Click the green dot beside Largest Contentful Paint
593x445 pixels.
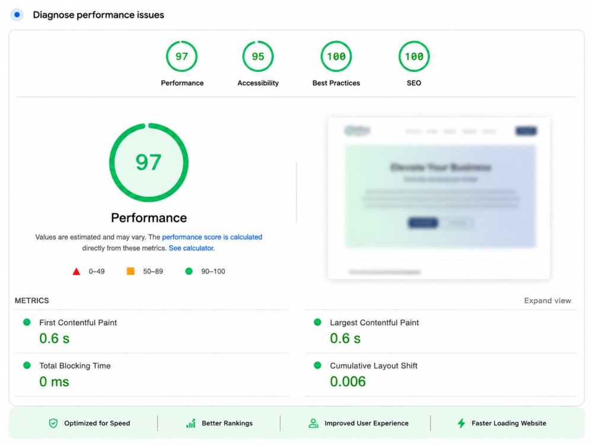point(318,322)
